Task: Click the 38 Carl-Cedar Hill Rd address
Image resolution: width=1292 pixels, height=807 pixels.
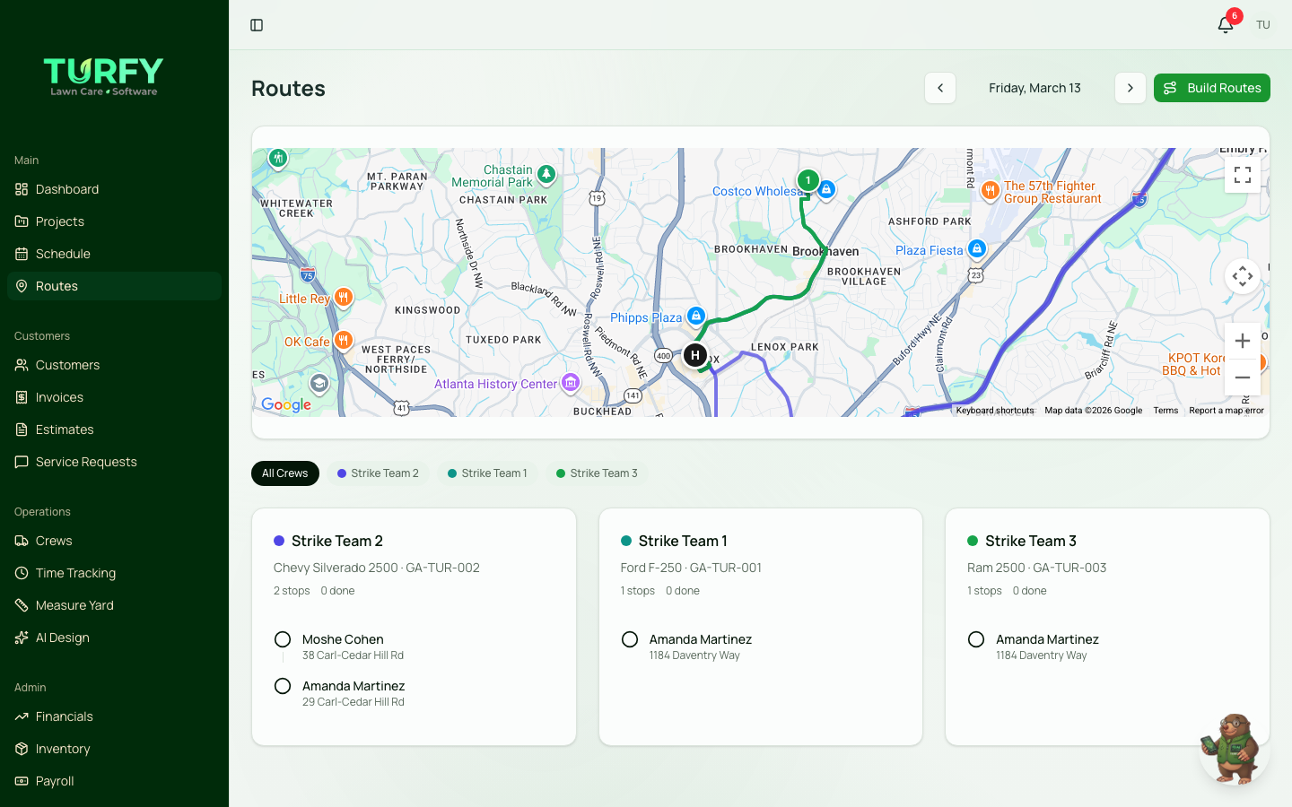Action: click(353, 655)
